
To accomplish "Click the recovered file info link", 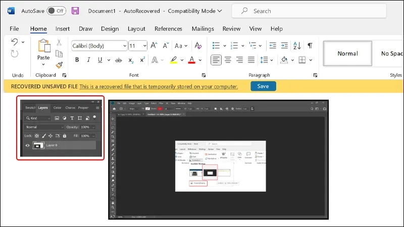I will point(158,86).
